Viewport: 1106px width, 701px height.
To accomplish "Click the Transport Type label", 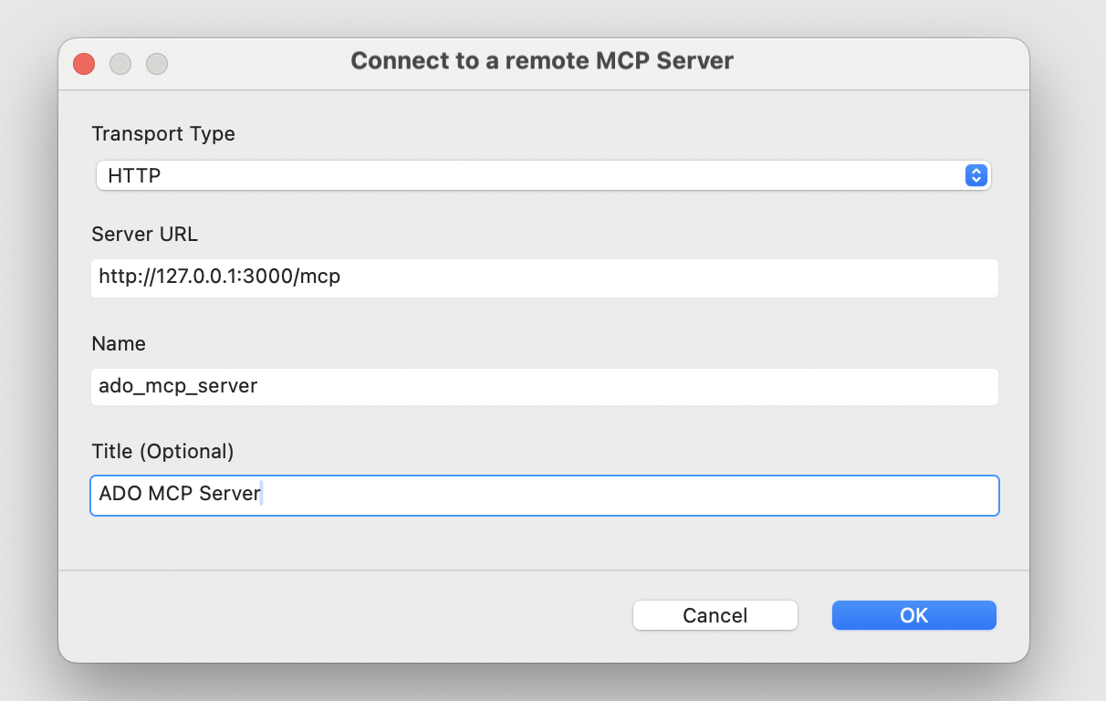I will [162, 133].
